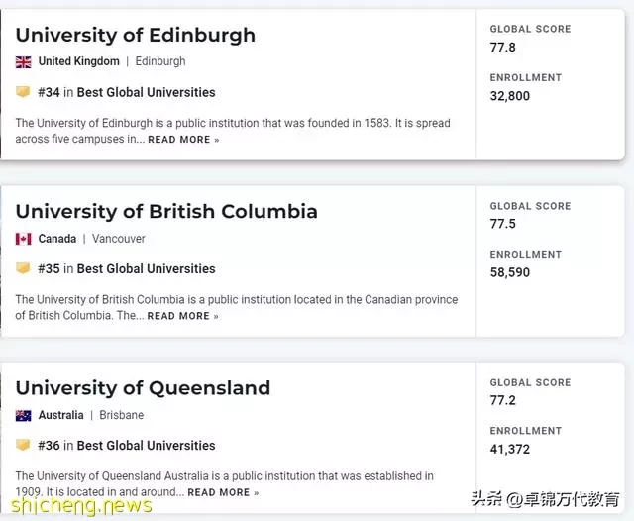Viewport: 634px width, 521px height.
Task: Click Best Global Universities link for #34
Action: coord(146,92)
